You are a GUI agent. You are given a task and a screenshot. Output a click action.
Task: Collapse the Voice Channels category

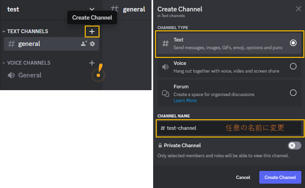tap(4, 63)
